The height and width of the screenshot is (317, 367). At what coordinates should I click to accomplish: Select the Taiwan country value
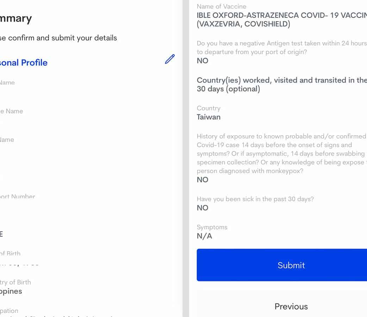click(209, 117)
